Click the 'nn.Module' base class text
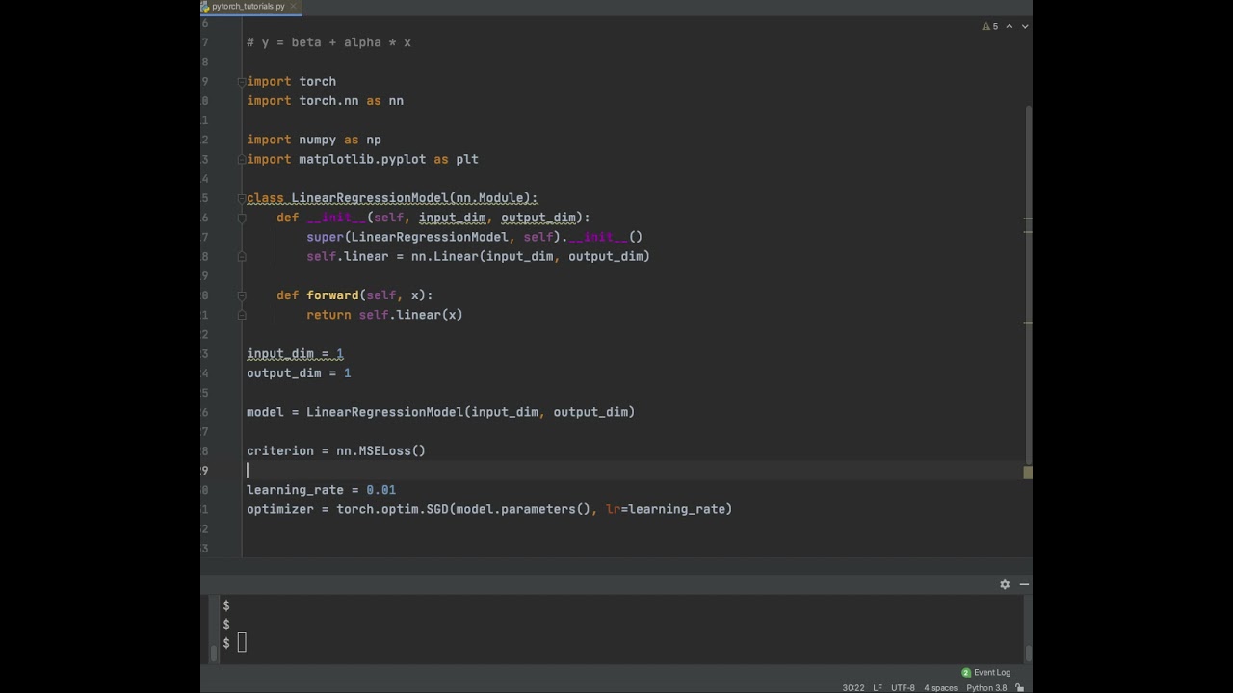Screen dimensions: 1233x693 pyautogui.click(x=489, y=198)
